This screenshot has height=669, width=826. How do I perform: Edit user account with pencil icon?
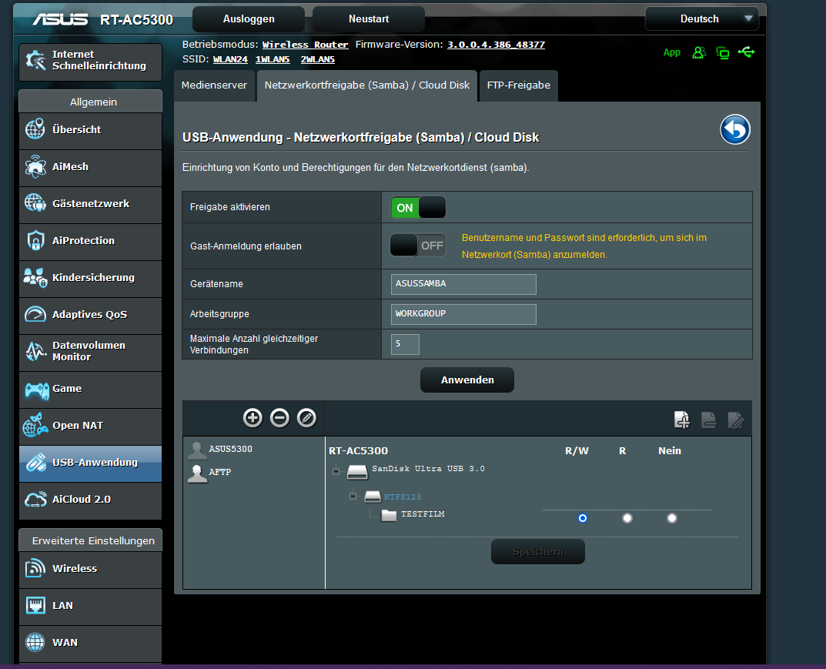[x=306, y=418]
